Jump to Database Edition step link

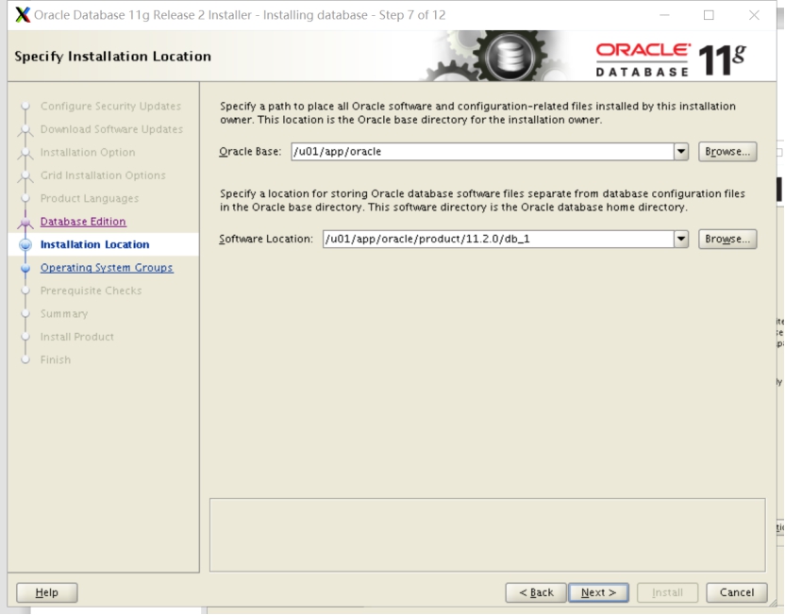point(83,221)
